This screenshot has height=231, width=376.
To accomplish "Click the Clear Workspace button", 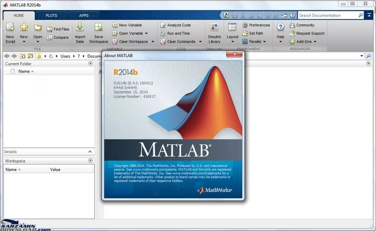I will [x=130, y=42].
